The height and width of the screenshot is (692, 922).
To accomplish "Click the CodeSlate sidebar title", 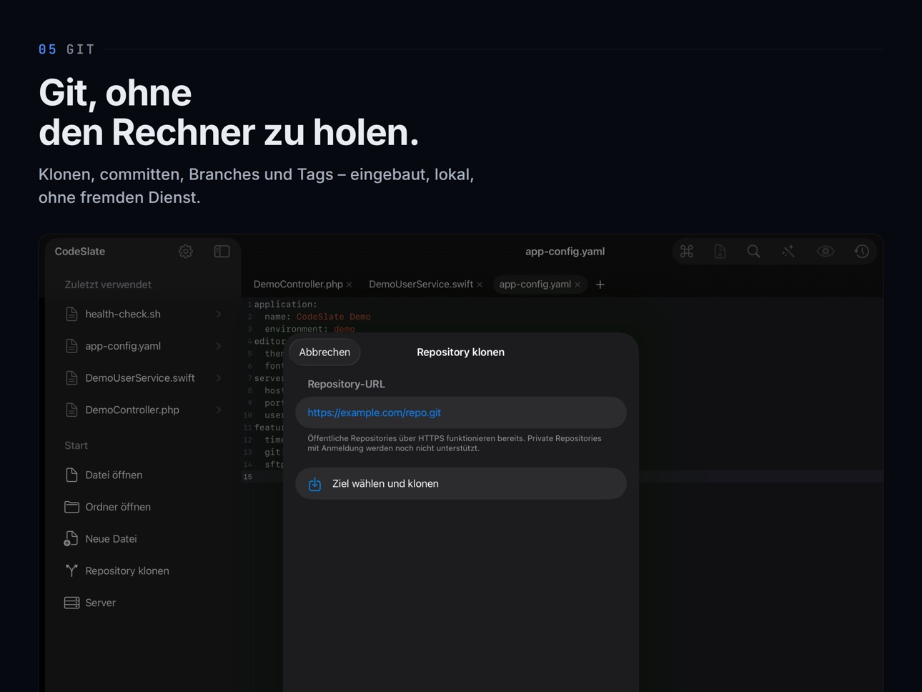I will click(80, 252).
